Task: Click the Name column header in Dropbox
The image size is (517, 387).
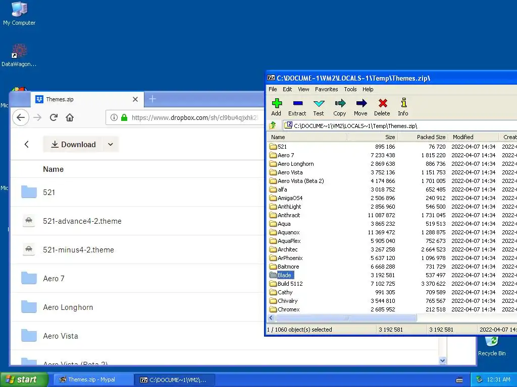Action: [54, 169]
